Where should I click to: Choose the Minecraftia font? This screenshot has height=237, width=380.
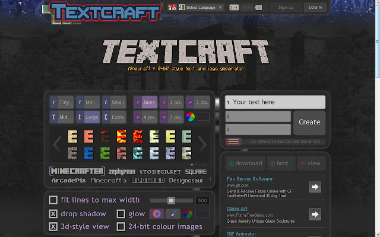point(109,180)
